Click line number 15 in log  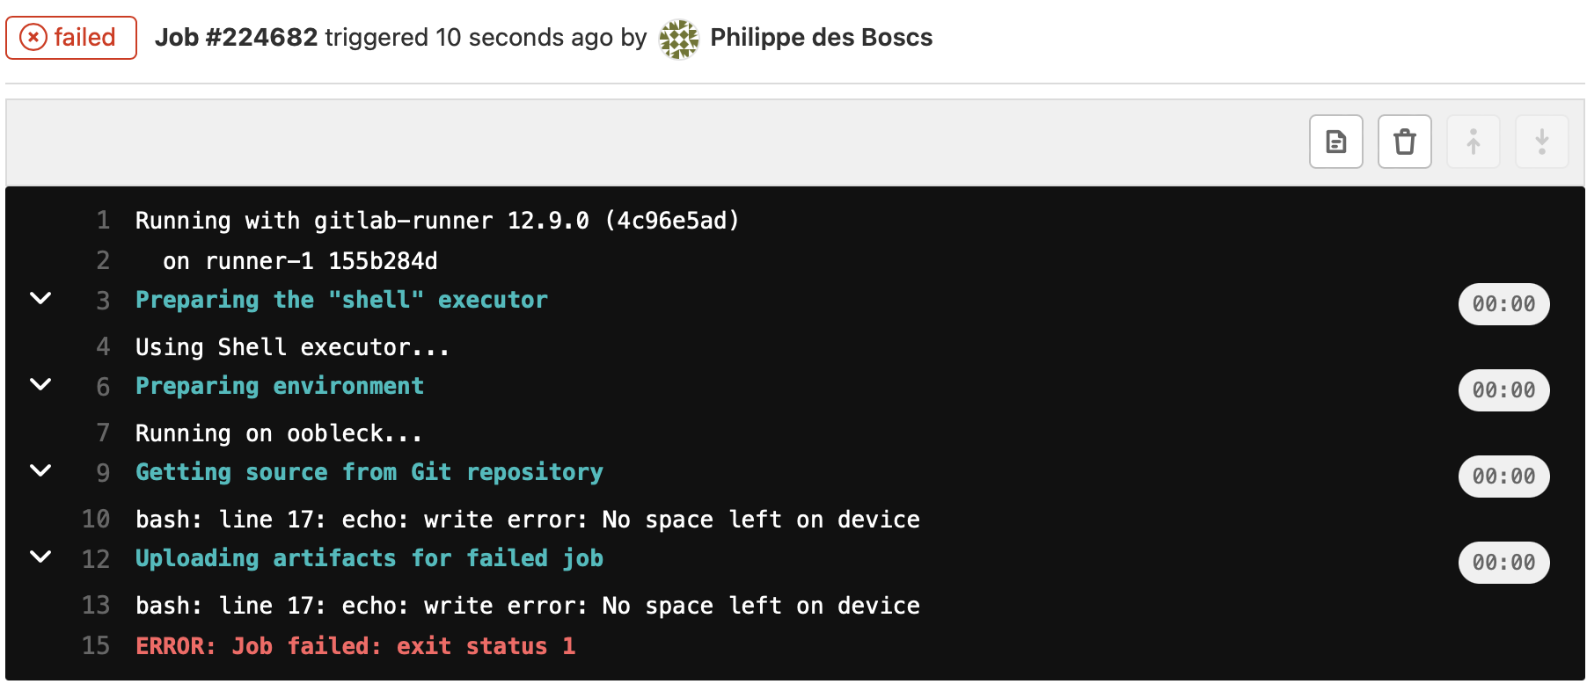(96, 645)
